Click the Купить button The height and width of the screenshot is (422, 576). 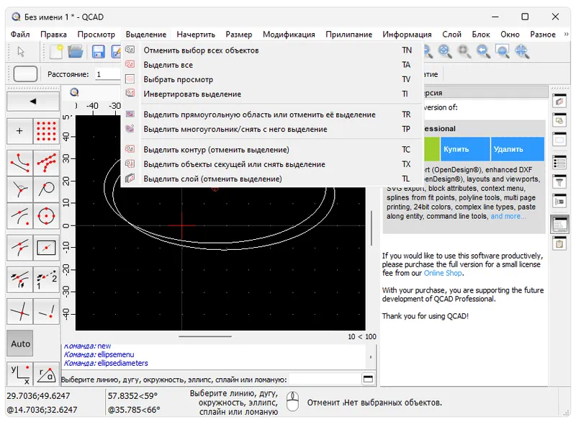(x=465, y=149)
